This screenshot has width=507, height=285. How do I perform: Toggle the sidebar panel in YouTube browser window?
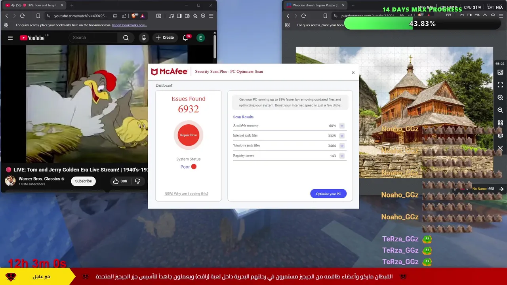click(x=179, y=16)
